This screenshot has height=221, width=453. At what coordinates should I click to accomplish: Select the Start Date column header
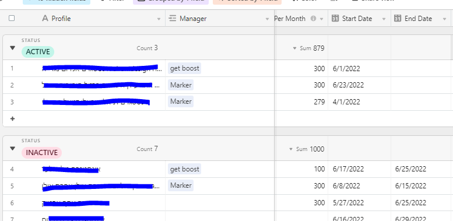coord(359,18)
